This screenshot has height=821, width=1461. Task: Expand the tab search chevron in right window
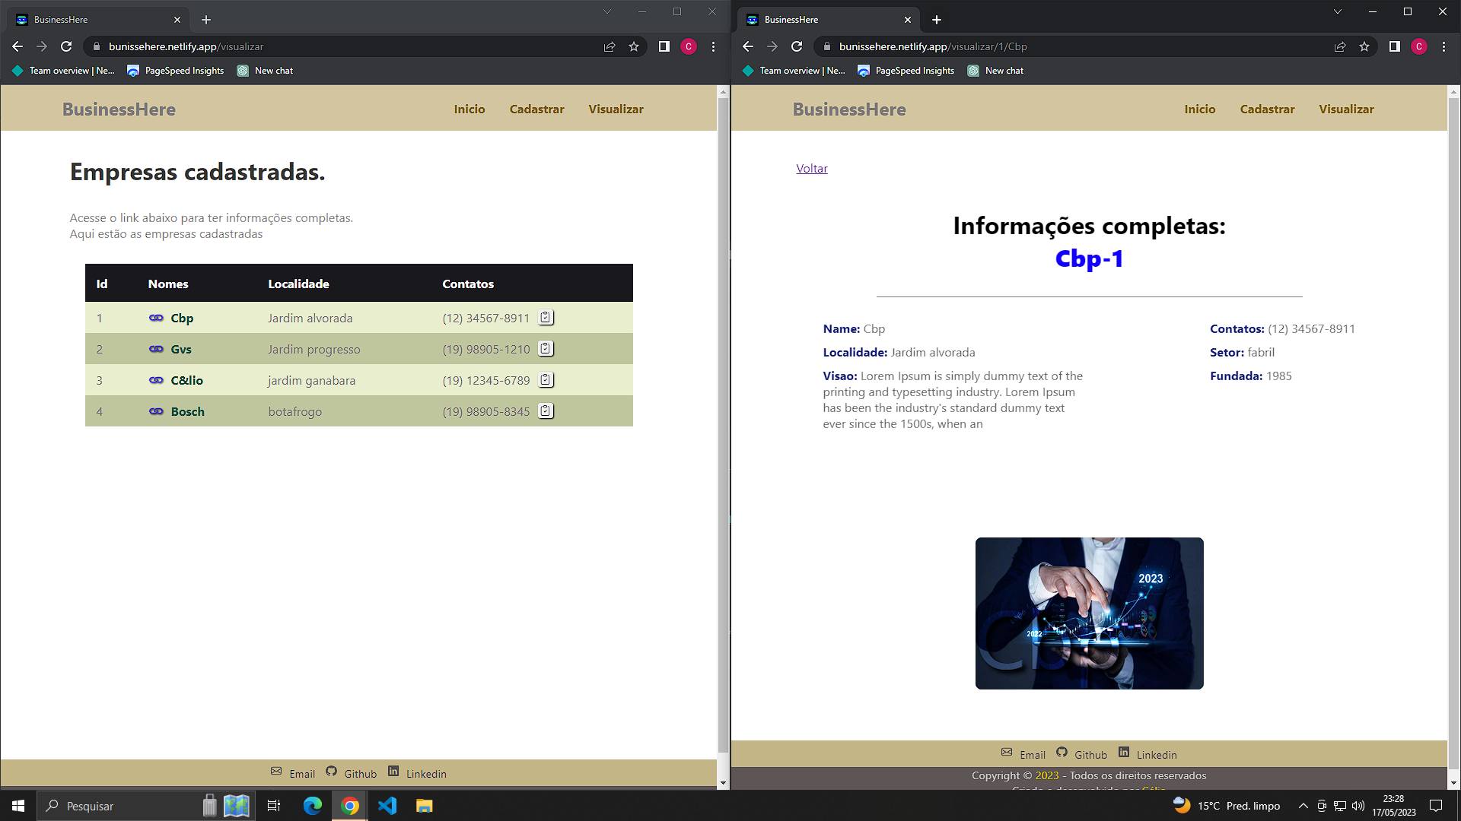pos(1338,11)
